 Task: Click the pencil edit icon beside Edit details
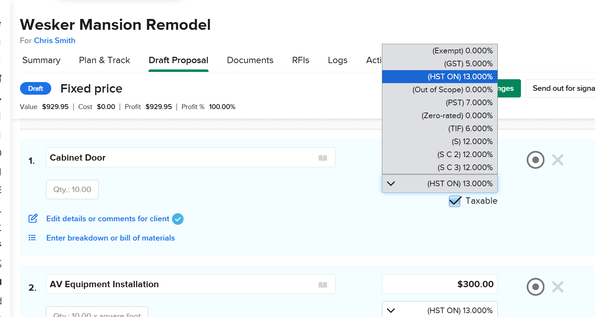(x=33, y=218)
